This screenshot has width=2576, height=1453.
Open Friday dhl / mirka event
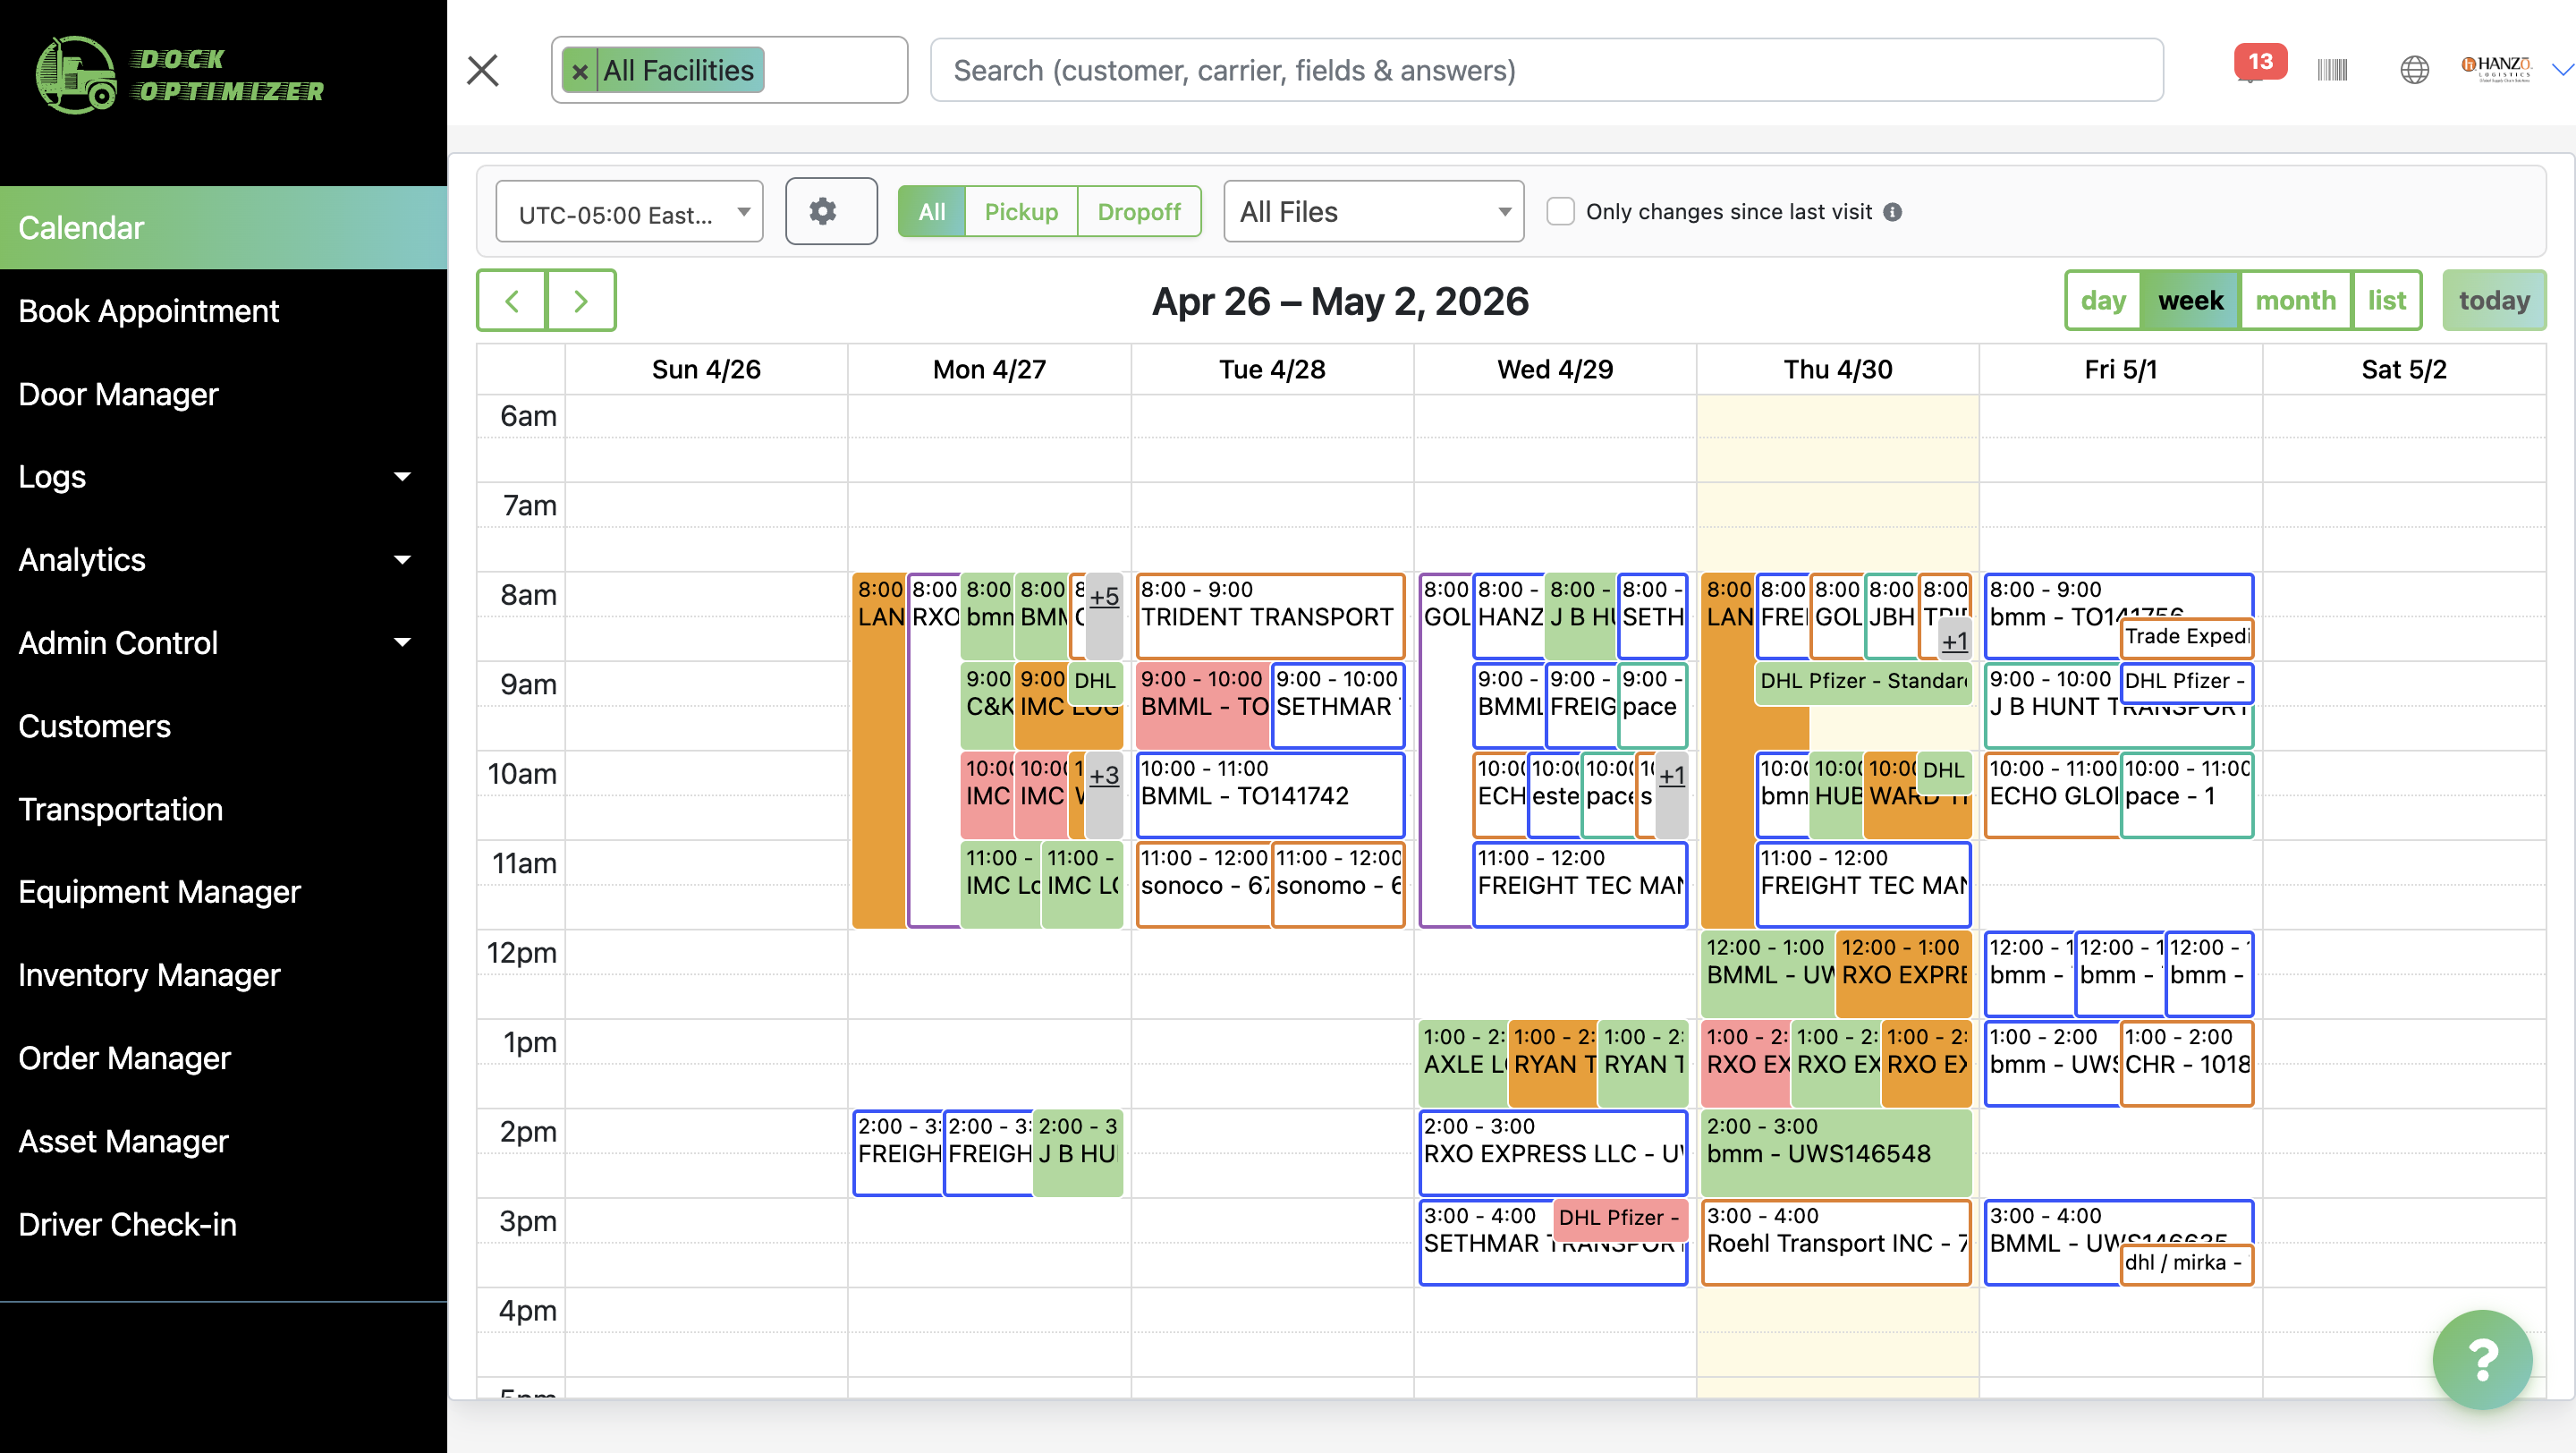2187,1264
